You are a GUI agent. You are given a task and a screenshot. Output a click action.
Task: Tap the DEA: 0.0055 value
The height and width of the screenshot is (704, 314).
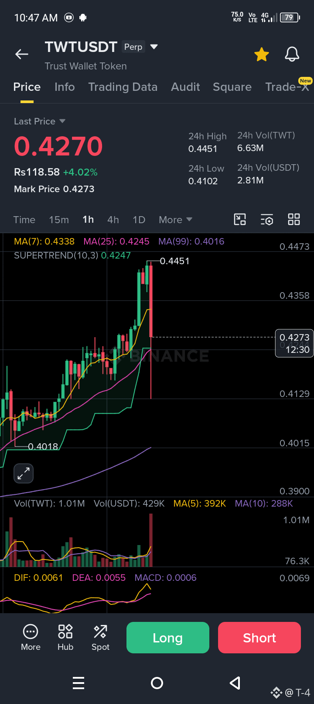tap(99, 578)
